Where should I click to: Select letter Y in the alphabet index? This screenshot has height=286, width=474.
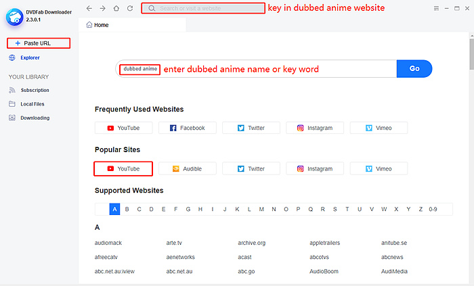pos(408,209)
